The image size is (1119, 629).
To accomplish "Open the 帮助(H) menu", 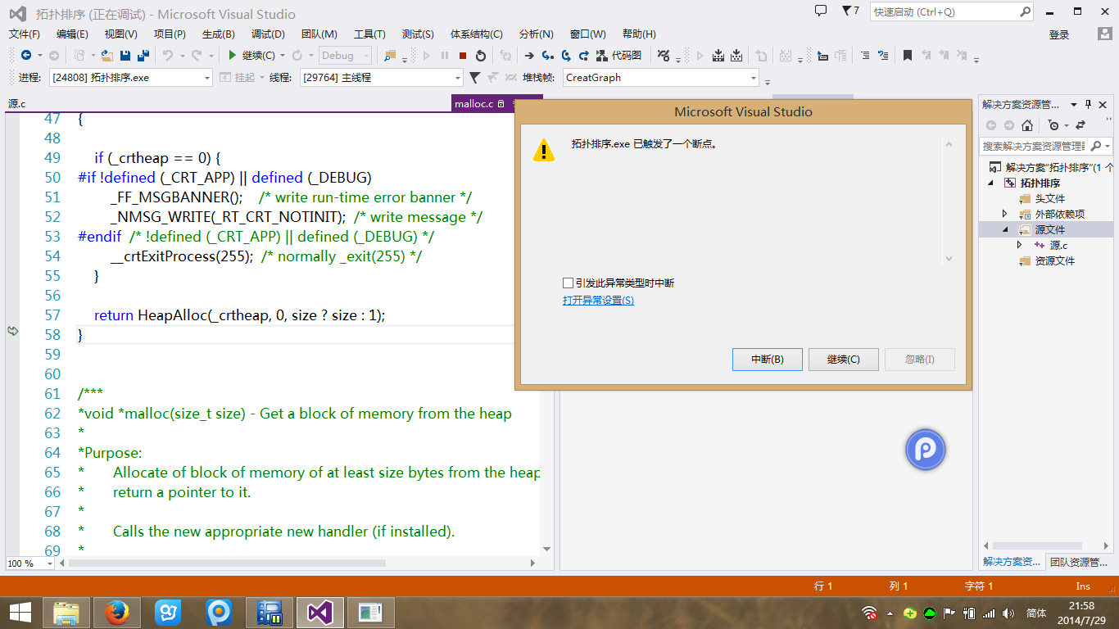I will [639, 34].
